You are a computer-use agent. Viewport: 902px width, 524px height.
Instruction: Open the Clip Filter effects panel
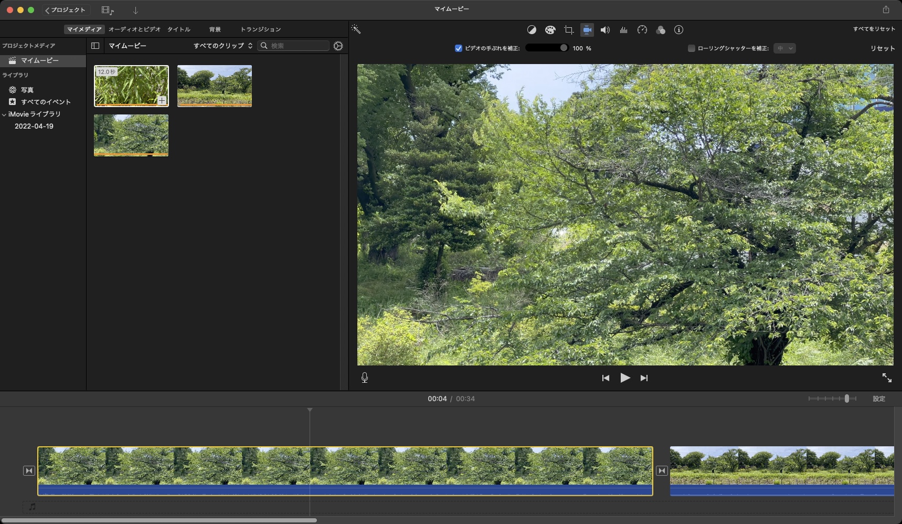click(661, 30)
